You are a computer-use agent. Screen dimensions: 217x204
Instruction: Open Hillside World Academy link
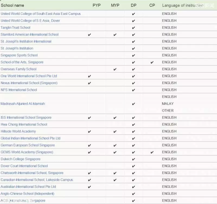(18, 131)
